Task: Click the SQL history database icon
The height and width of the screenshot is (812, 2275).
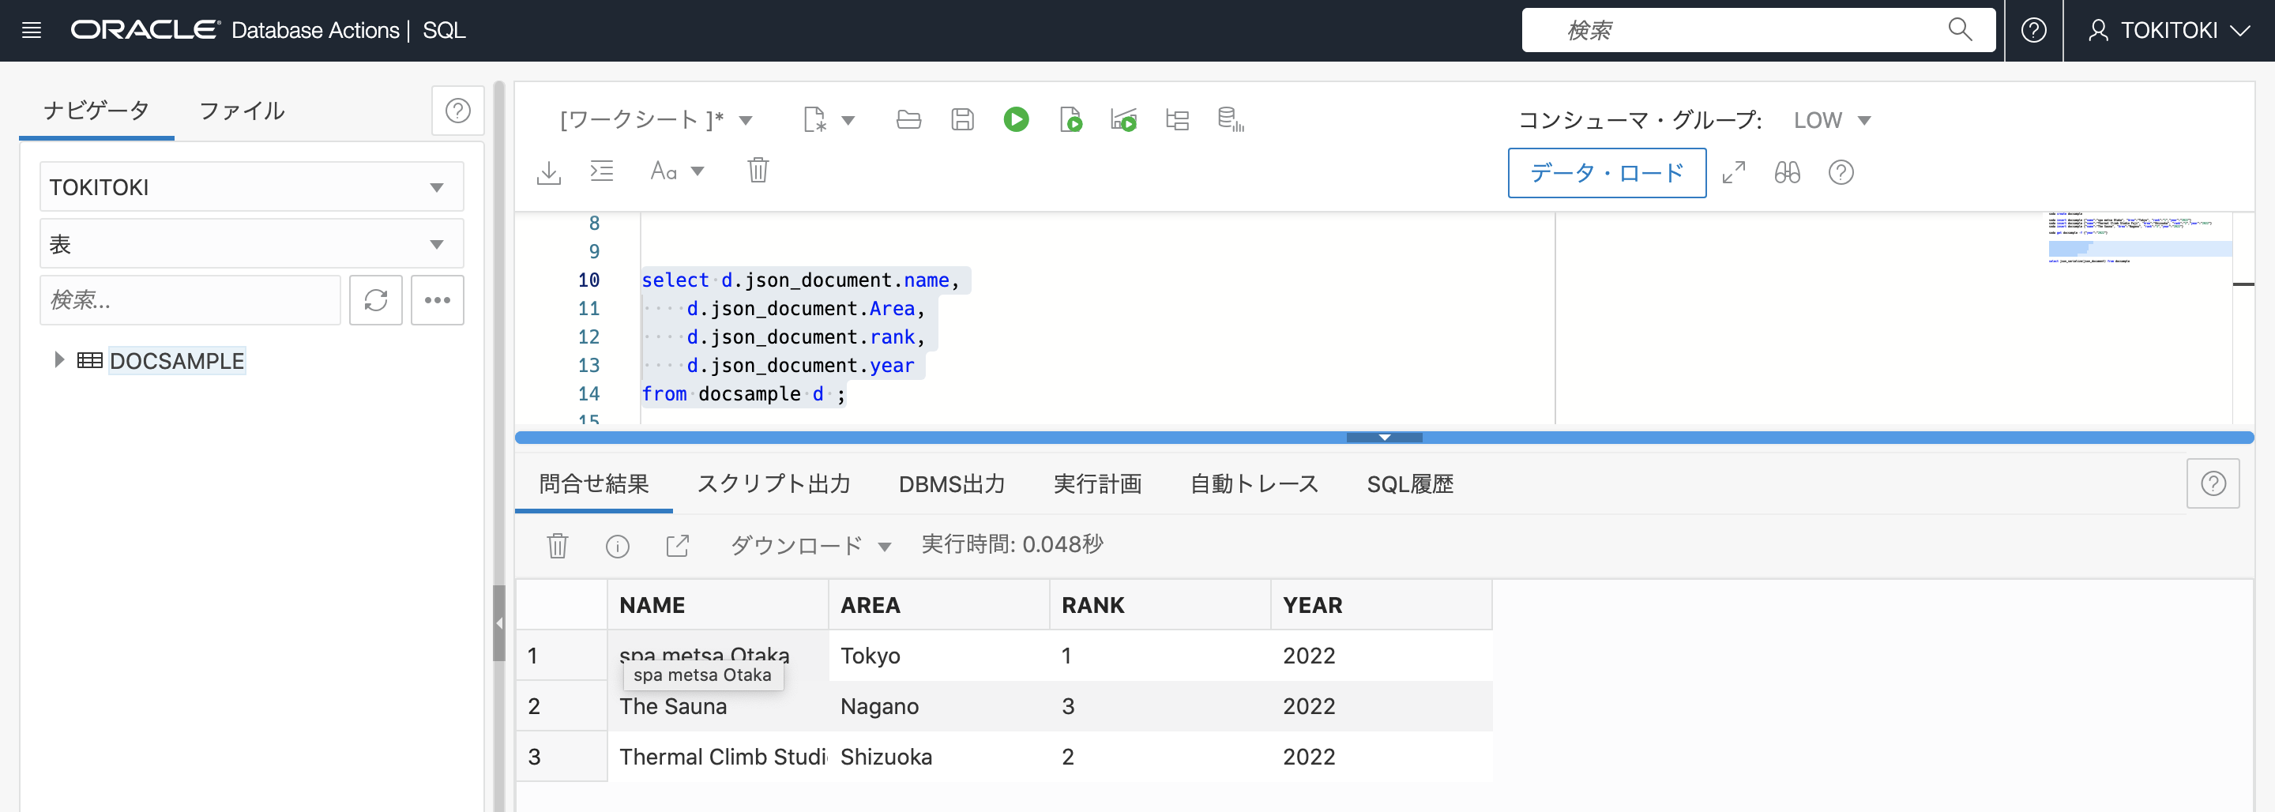Action: [1230, 119]
